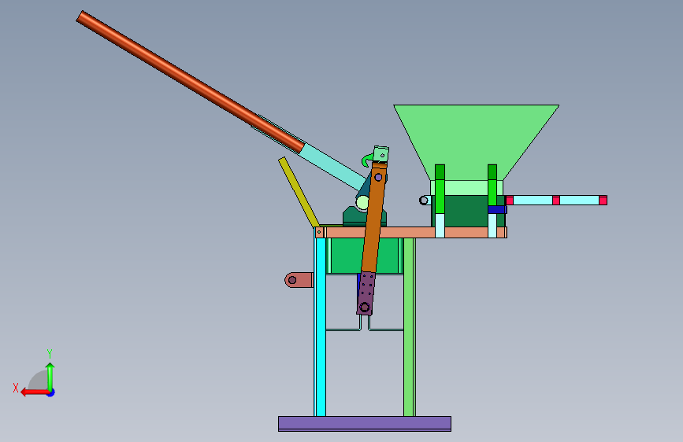Select the small black ring beside the hopper box
This screenshot has width=683, height=442.
coord(423,200)
